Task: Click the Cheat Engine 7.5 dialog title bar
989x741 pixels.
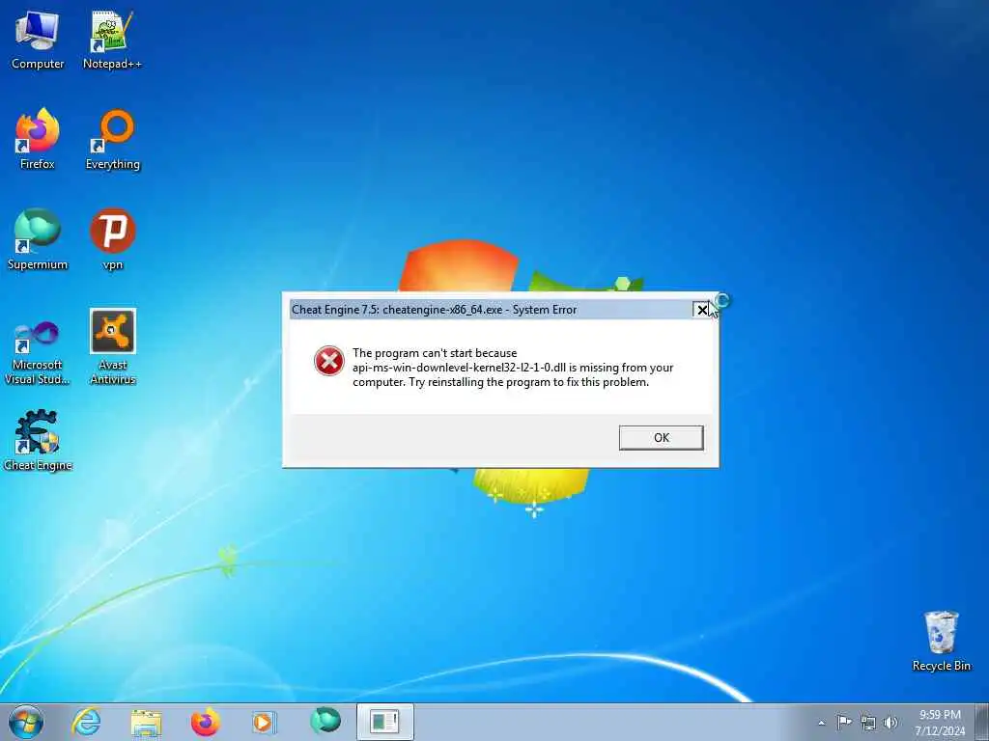Action: pos(491,310)
